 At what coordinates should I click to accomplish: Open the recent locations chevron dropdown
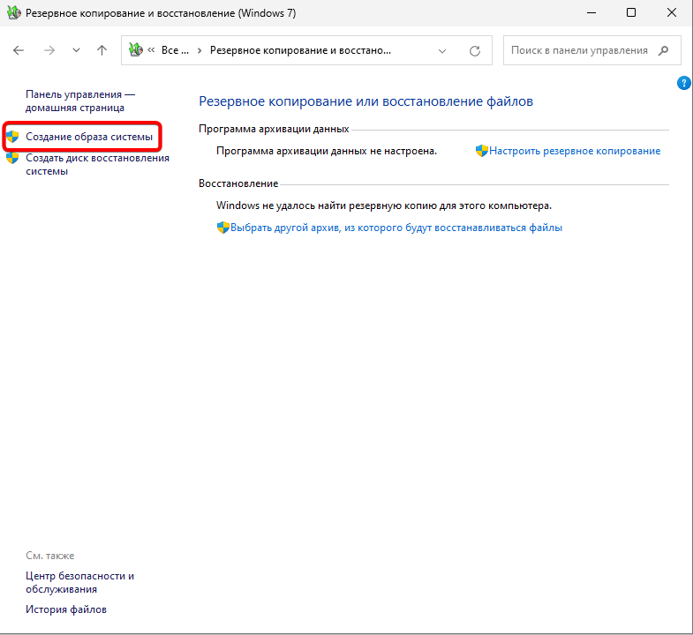(x=76, y=50)
